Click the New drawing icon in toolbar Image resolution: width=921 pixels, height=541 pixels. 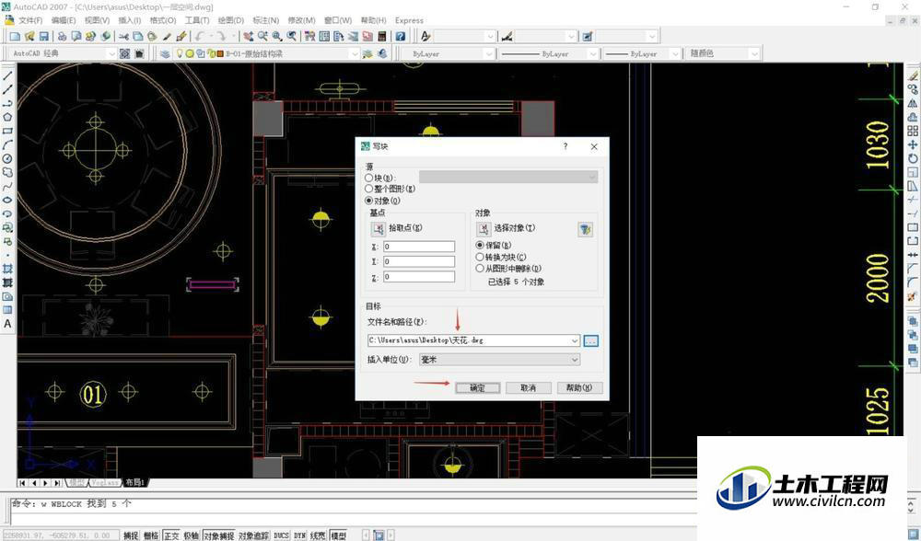point(16,37)
